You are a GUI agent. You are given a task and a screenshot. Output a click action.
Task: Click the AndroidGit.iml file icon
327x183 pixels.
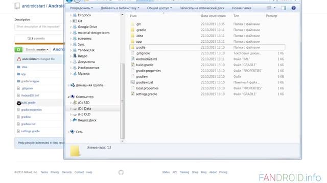tap(132, 59)
